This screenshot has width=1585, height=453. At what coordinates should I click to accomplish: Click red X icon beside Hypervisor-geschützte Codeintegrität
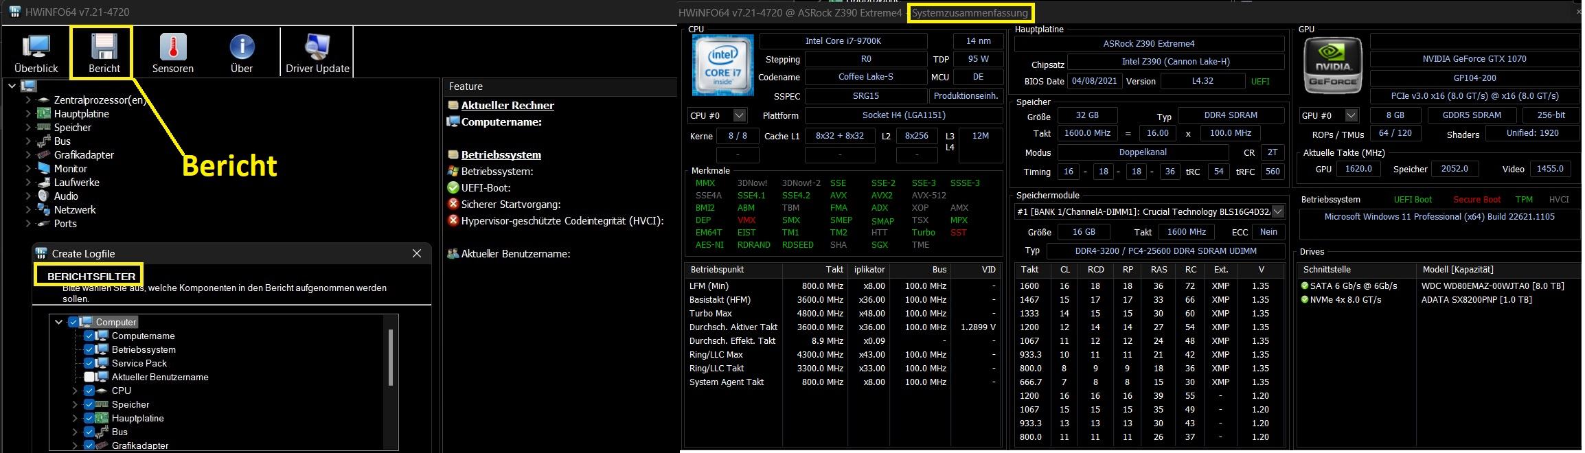coord(453,220)
